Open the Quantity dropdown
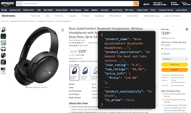Viewport: 191px width, 113px height. 174,59
